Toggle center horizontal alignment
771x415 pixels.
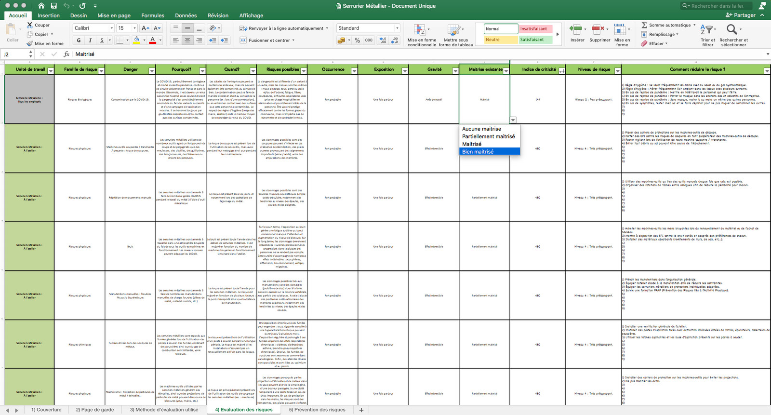pyautogui.click(x=187, y=40)
